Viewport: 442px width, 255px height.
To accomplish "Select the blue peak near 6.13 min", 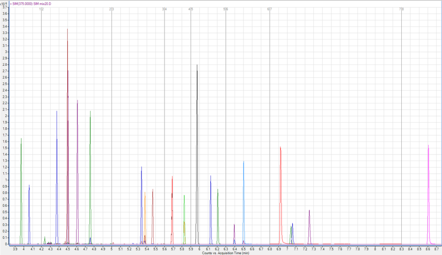I will pos(211,210).
